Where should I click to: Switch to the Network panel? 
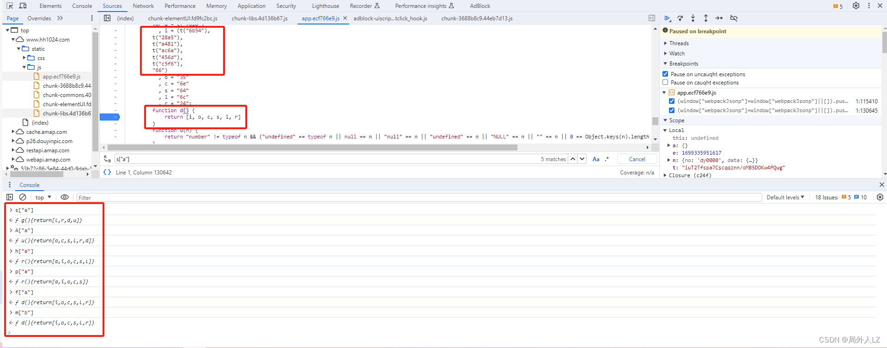143,6
